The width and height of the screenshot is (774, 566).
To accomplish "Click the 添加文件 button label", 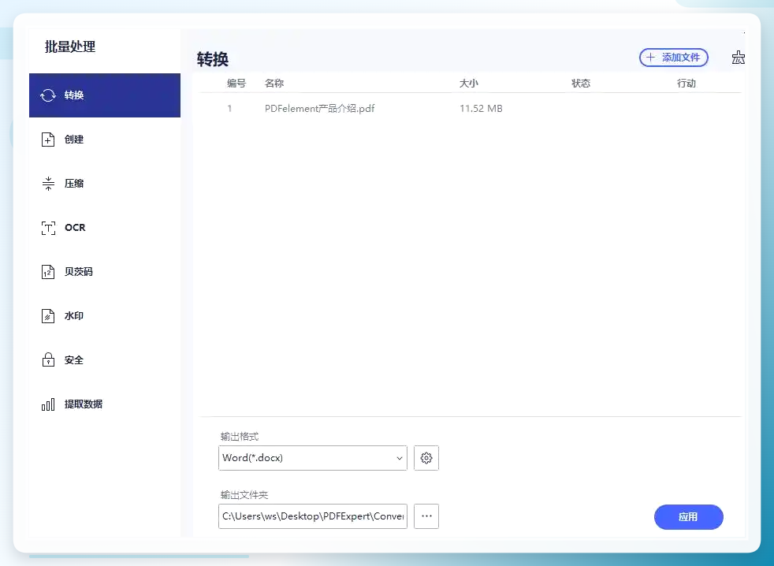I will (681, 58).
